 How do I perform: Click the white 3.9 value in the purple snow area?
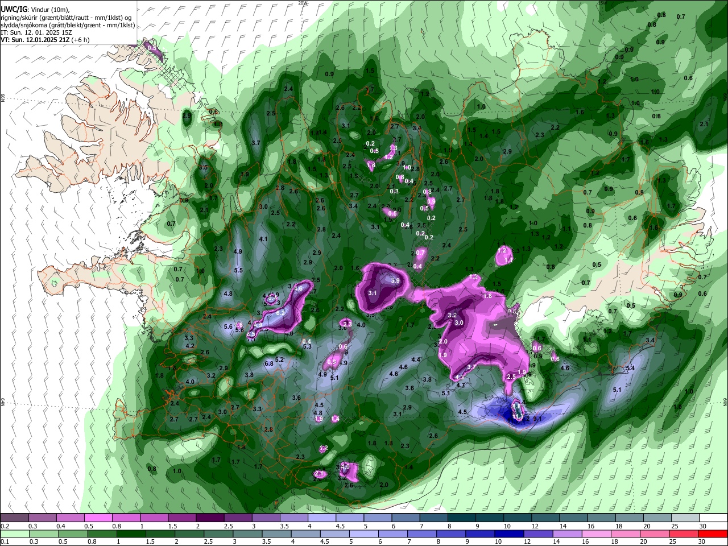point(395,281)
